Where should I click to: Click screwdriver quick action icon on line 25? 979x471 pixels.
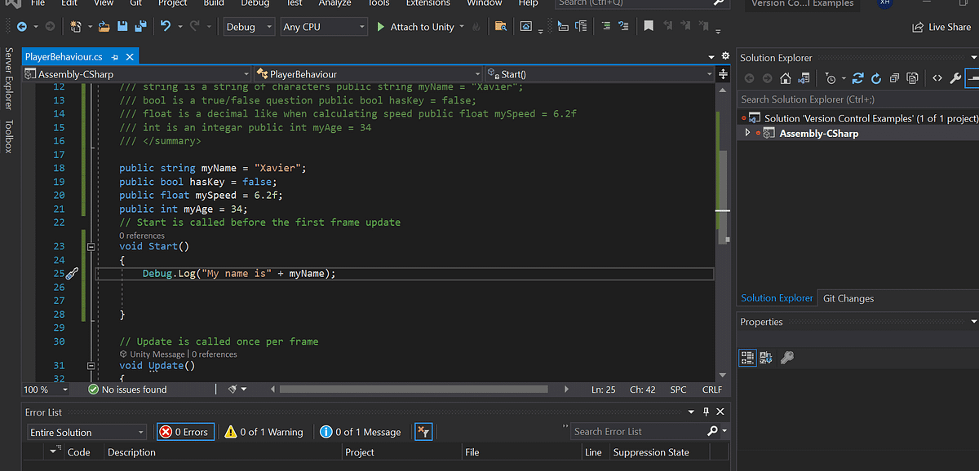(71, 274)
